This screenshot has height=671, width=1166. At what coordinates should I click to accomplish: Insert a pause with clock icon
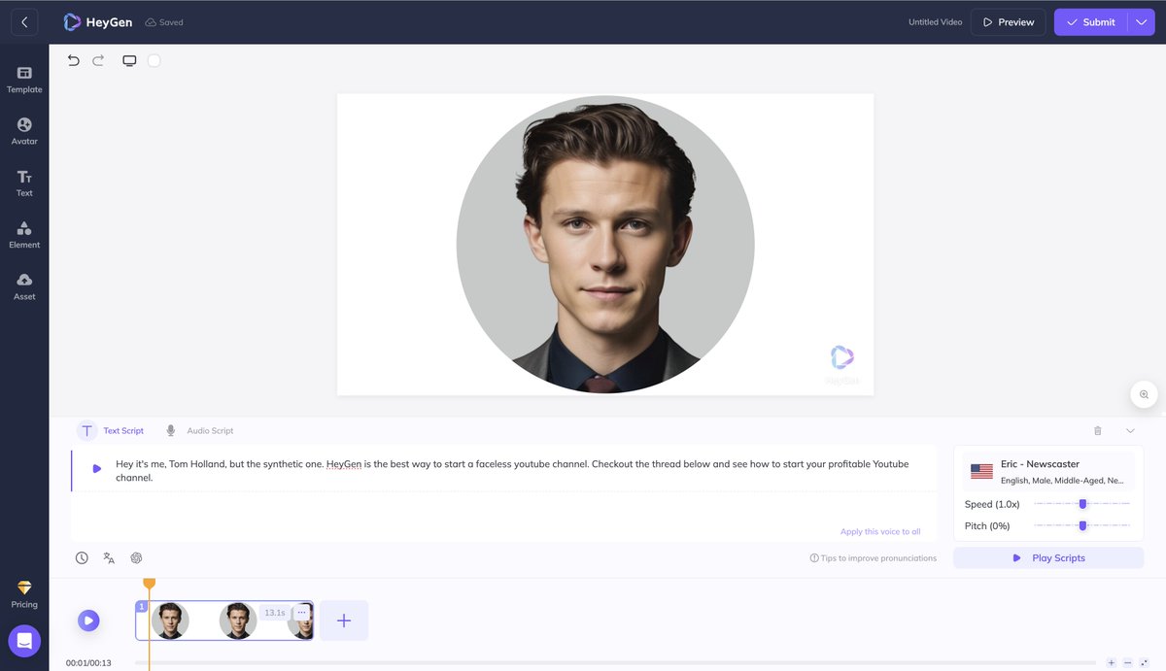click(x=82, y=557)
